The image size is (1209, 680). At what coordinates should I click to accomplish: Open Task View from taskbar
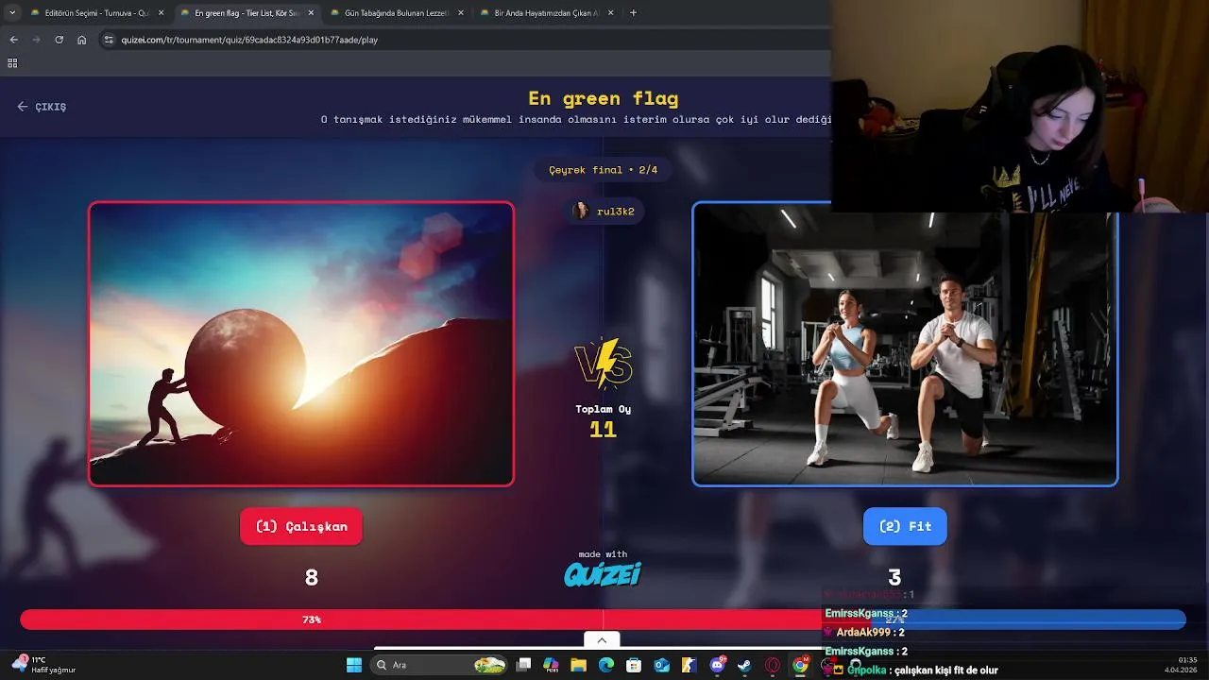[x=524, y=665]
